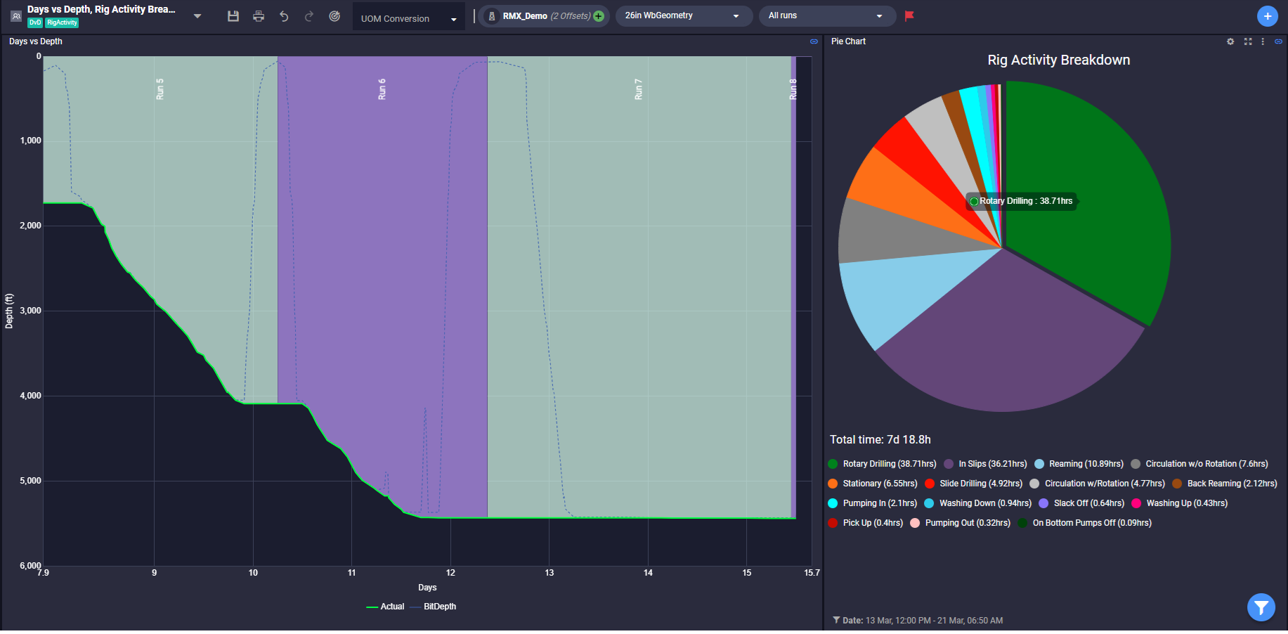
Task: Expand the Pie Chart to fullscreen
Action: click(x=1248, y=41)
